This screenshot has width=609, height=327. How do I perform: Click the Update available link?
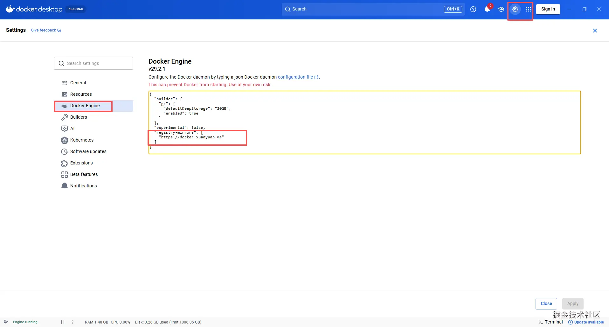(x=589, y=322)
